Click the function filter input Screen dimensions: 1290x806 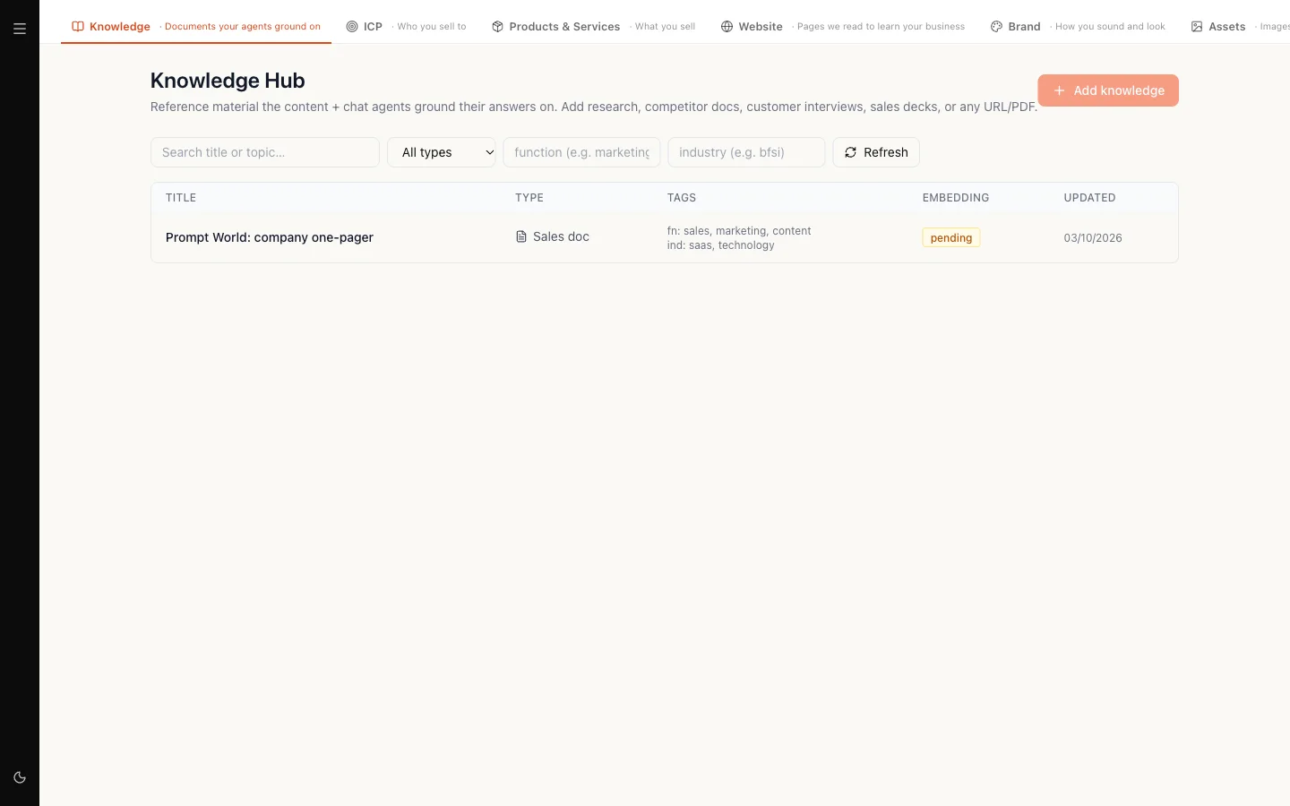tap(581, 152)
